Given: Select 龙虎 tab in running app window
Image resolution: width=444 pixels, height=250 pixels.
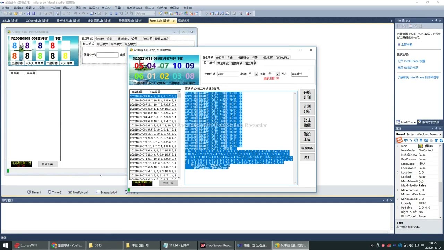Looking at the screenshot, I should point(230,58).
